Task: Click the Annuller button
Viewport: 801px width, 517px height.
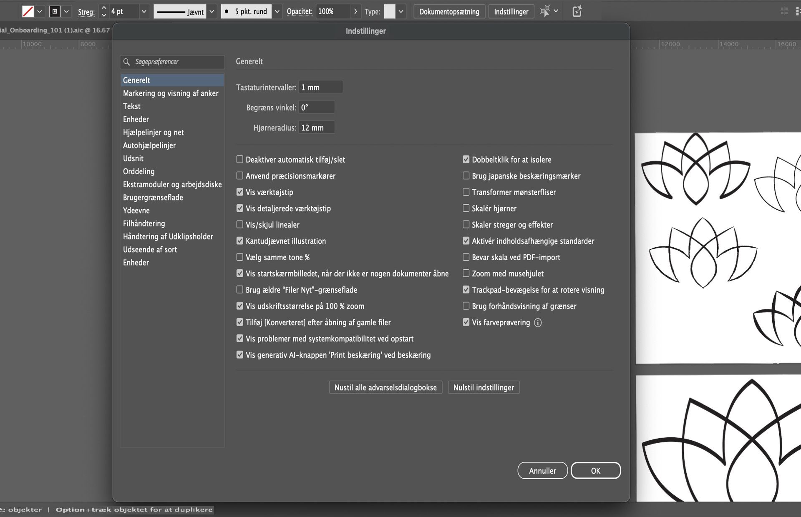Action: pos(542,470)
